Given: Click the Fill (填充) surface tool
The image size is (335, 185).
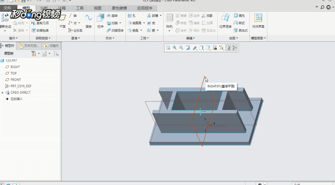Looking at the screenshot, I should 239,16.
